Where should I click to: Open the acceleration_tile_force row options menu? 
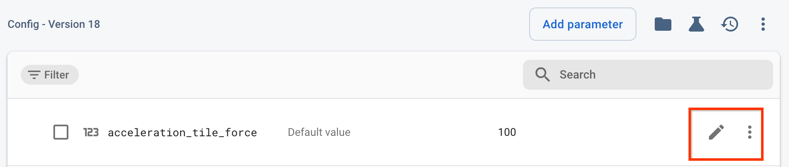(x=749, y=132)
